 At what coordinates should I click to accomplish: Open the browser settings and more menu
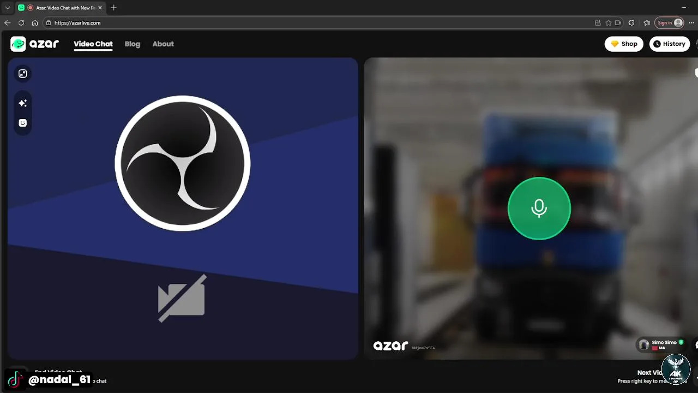(x=692, y=23)
